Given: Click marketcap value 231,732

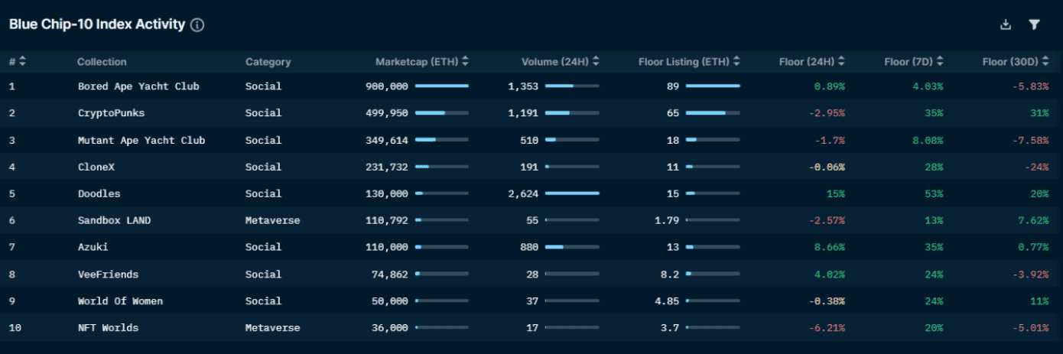Looking at the screenshot, I should tap(387, 167).
